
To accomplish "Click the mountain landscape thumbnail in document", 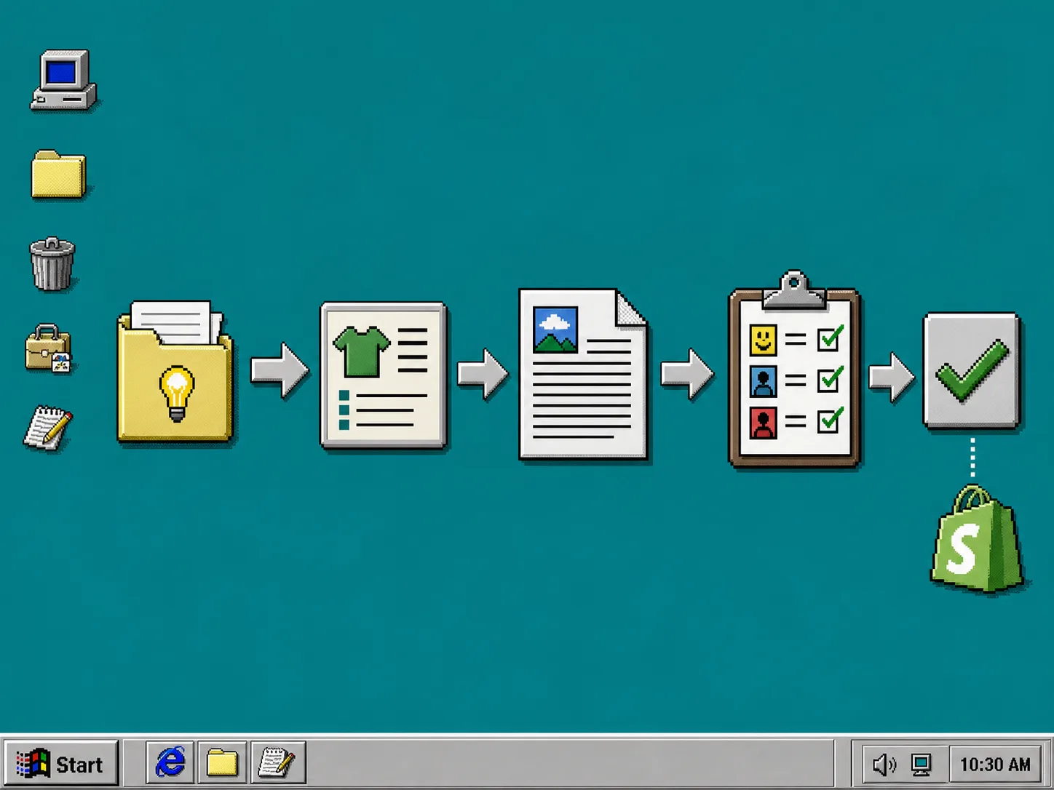I will pyautogui.click(x=555, y=330).
